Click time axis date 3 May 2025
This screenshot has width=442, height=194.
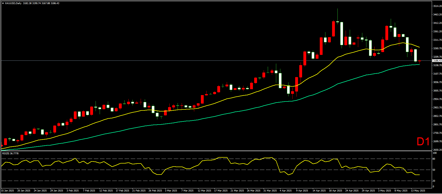coord(385,191)
